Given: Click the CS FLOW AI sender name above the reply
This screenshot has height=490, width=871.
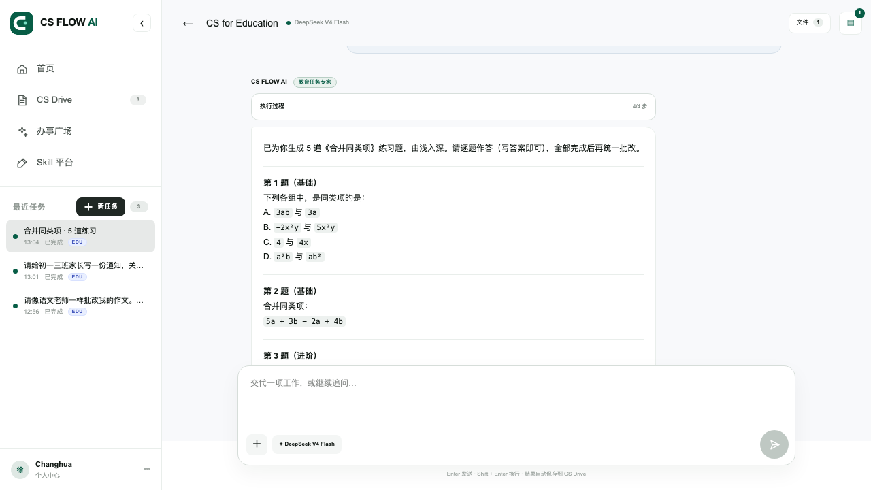Looking at the screenshot, I should pos(269,82).
